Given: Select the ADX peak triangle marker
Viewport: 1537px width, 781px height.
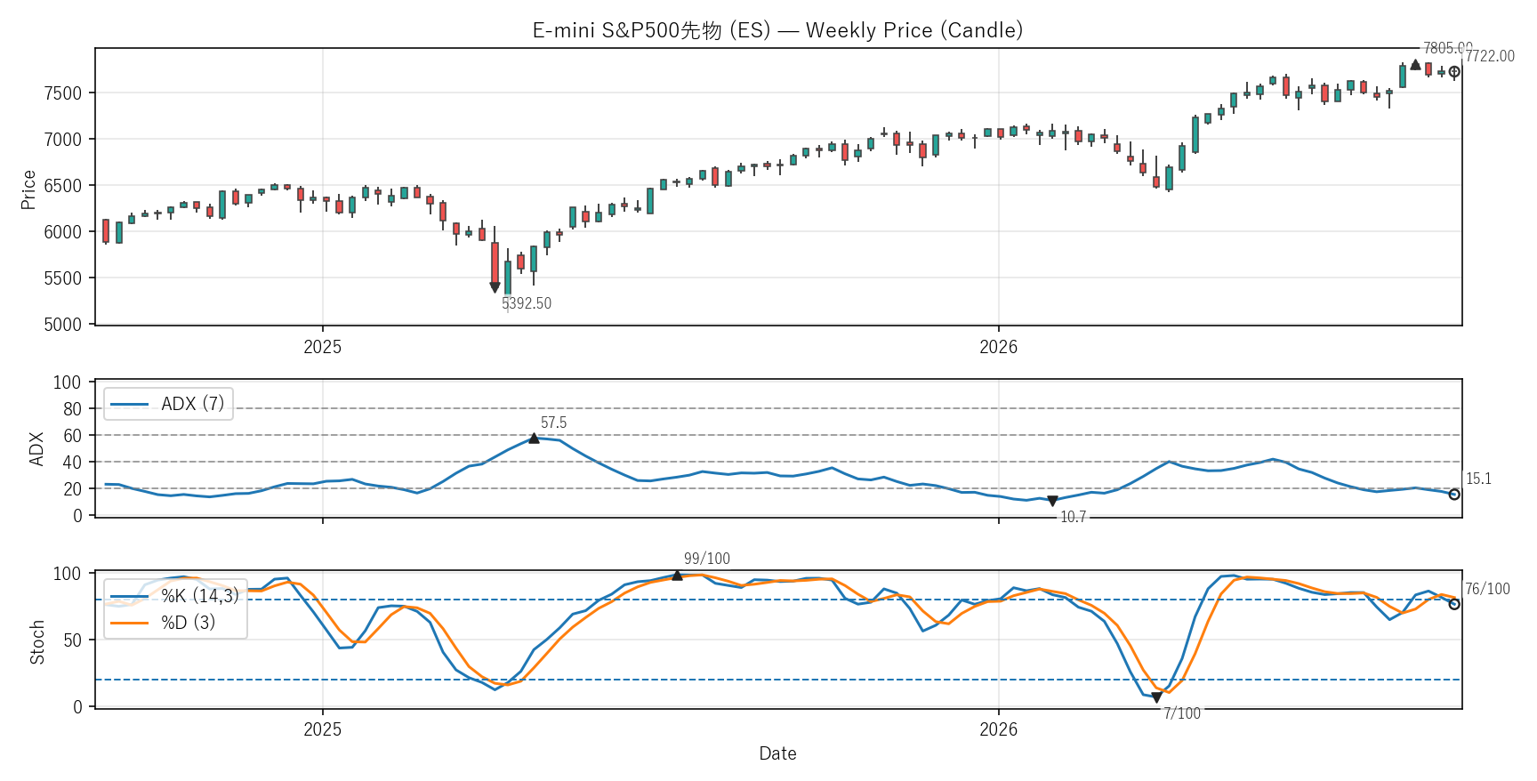Looking at the screenshot, I should coord(534,438).
